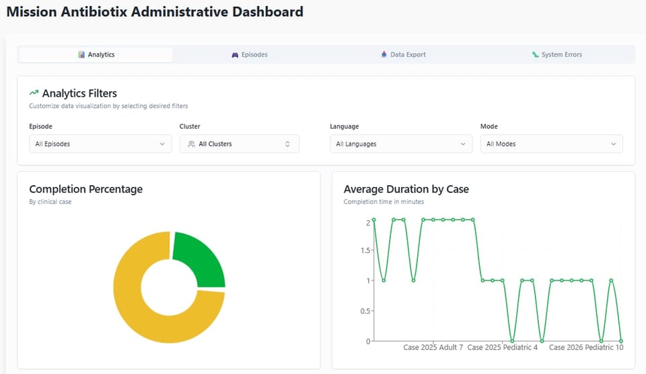
Task: Go to the Data Export tab
Action: [x=403, y=54]
